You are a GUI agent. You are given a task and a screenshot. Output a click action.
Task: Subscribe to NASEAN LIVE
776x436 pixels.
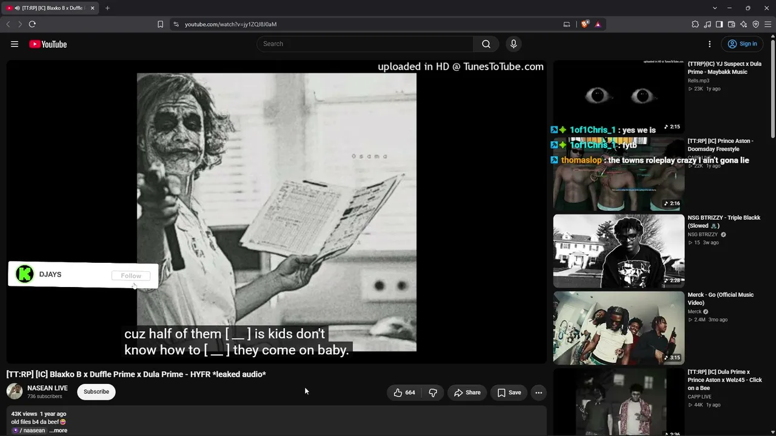pyautogui.click(x=96, y=392)
